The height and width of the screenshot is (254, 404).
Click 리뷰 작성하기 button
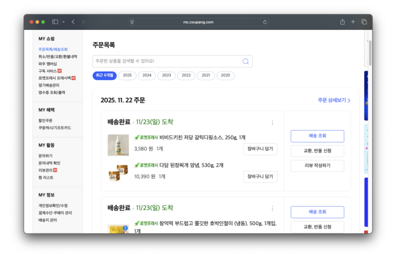317,166
